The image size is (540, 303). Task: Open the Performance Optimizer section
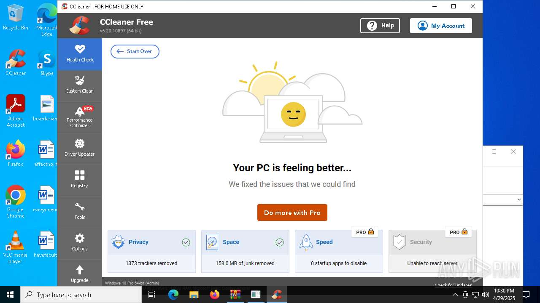[x=80, y=117]
